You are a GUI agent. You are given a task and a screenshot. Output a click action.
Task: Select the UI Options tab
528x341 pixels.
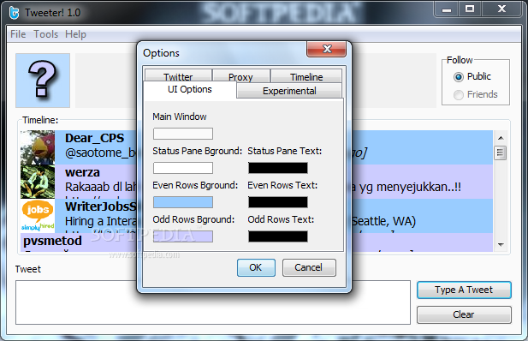[x=190, y=90]
